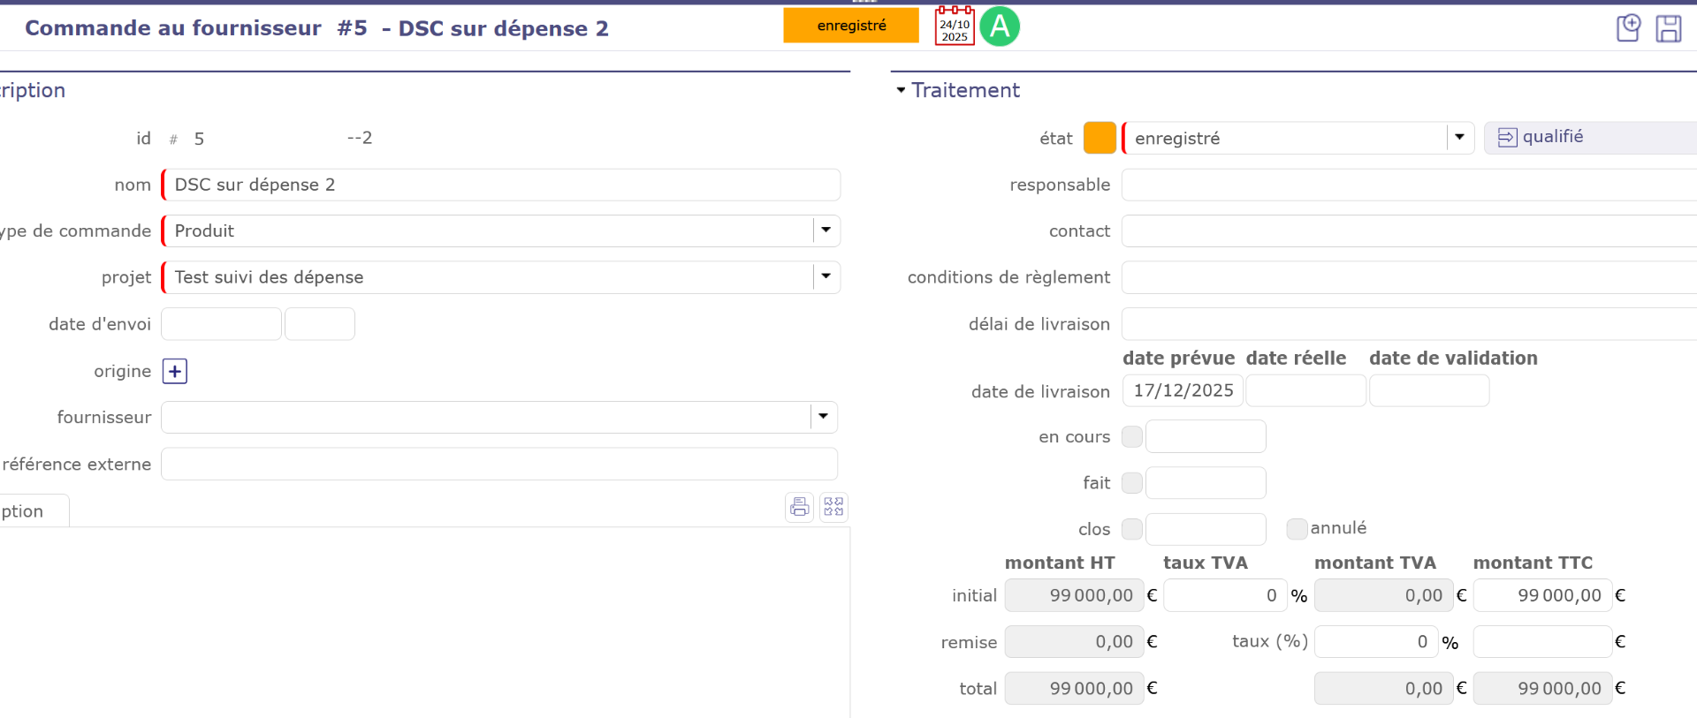This screenshot has height=718, width=1697.
Task: Click the save floppy disk icon
Action: click(1668, 28)
